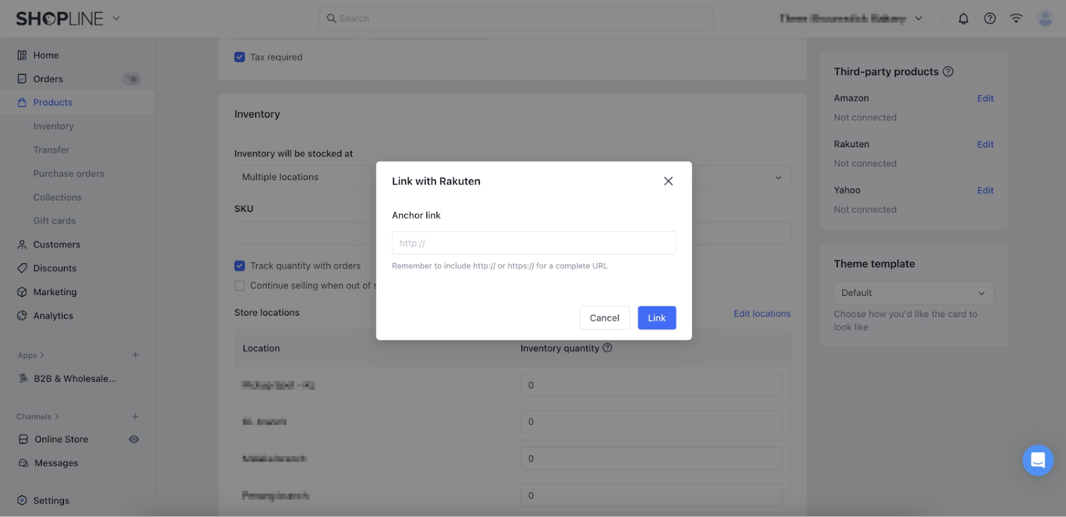Image resolution: width=1066 pixels, height=517 pixels.
Task: Toggle Track quantity with orders checkbox
Action: tap(240, 266)
